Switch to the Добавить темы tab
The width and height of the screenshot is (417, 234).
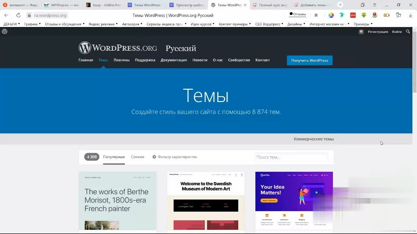(312, 5)
